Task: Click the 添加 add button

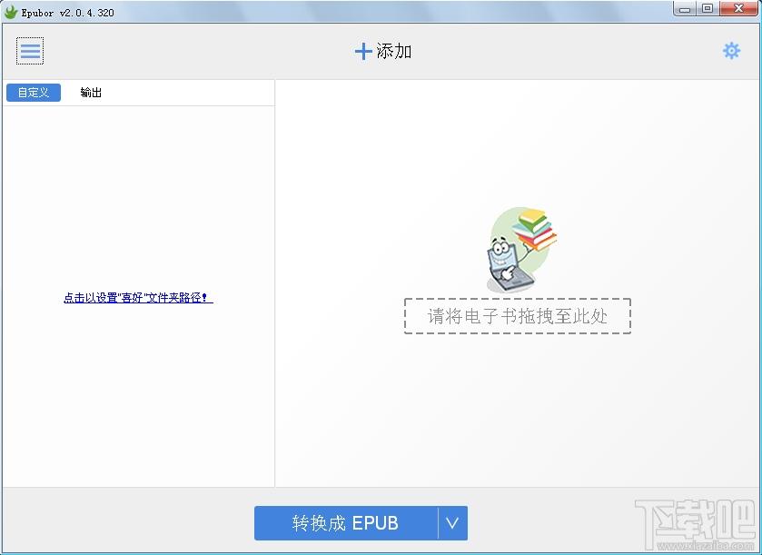Action: coord(383,51)
